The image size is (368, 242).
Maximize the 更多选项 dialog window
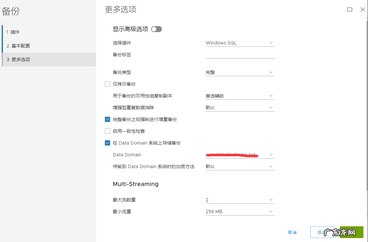coord(349,9)
